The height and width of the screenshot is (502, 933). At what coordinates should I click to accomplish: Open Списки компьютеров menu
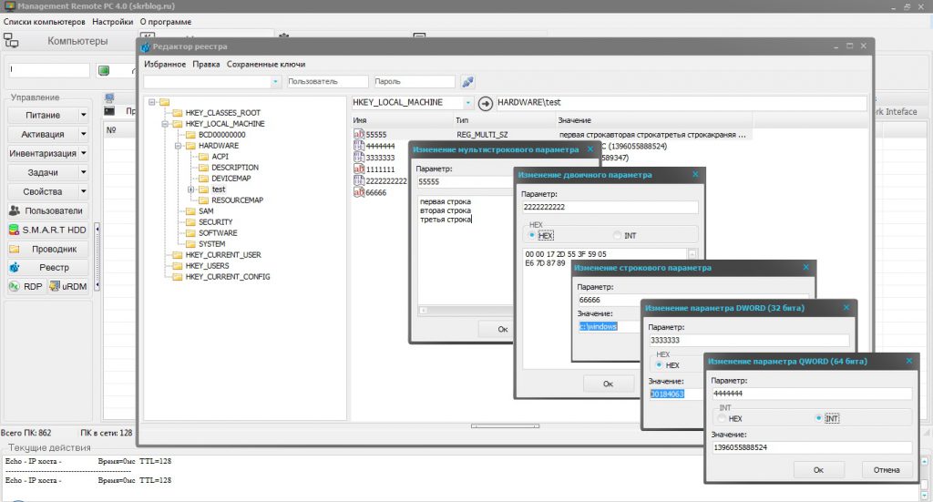[x=44, y=22]
